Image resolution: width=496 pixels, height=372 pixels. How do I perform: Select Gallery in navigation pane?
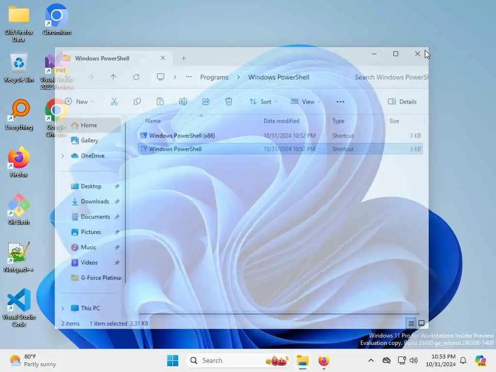tap(90, 140)
